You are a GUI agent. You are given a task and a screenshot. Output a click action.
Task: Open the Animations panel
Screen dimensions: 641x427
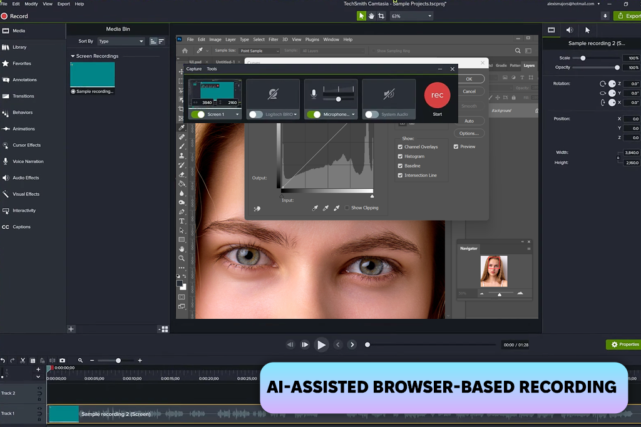19,129
